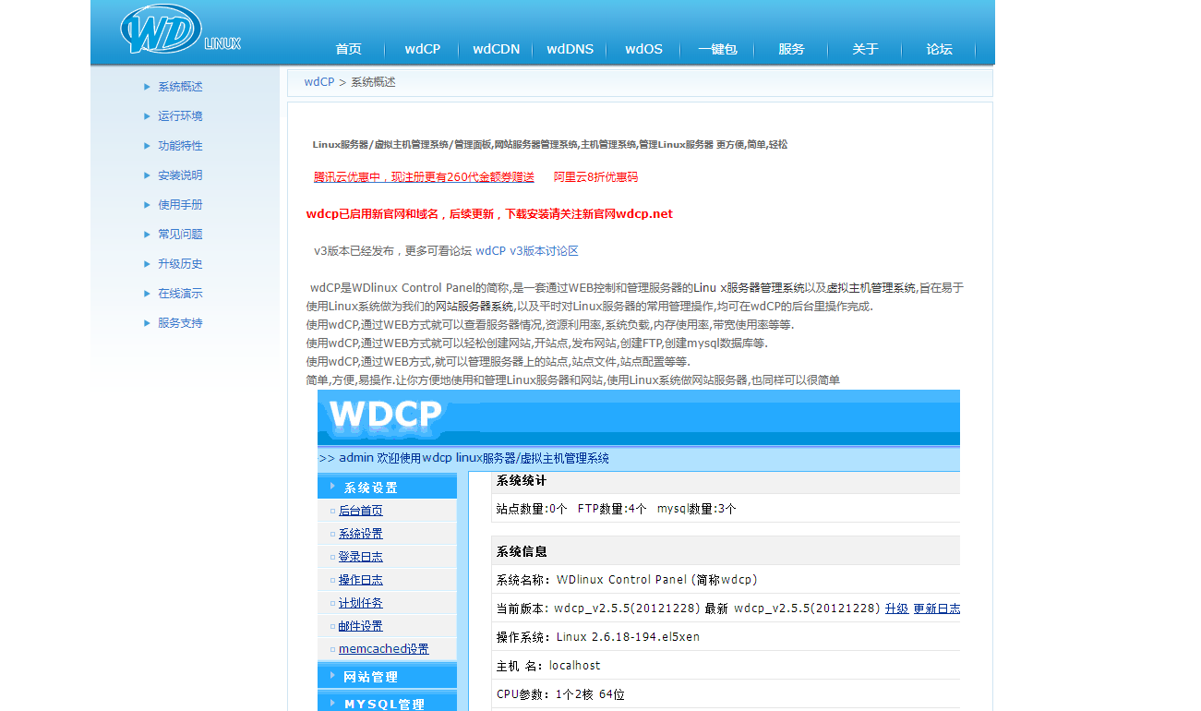Screen dimensions: 1201x711
Task: Click memcached设置 in panel screenshot
Action: pyautogui.click(x=384, y=649)
